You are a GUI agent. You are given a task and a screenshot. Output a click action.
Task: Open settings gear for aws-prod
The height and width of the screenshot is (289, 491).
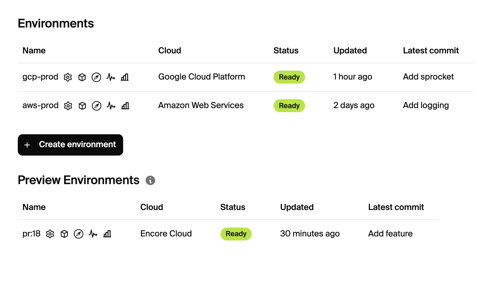tap(68, 106)
